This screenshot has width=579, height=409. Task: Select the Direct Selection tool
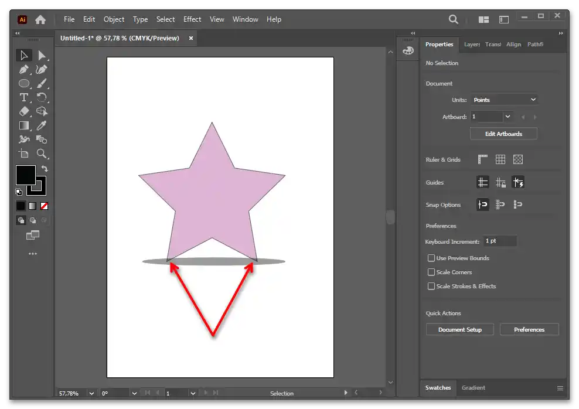coord(42,56)
